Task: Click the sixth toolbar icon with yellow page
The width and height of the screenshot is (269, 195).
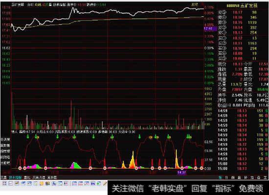Action: point(36,184)
